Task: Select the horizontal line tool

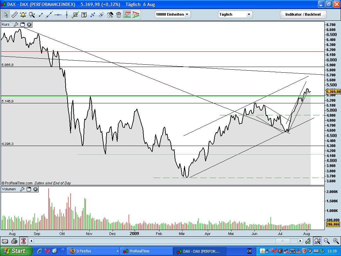Action: tap(58, 15)
